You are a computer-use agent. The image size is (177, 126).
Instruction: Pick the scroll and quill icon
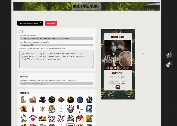(89, 118)
